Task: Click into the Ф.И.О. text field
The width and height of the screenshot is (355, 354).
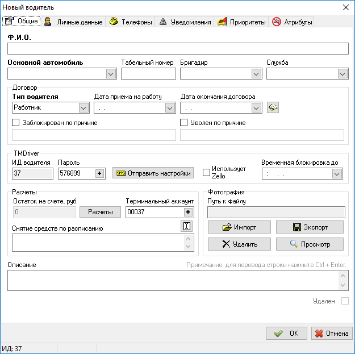Action: coord(177,49)
